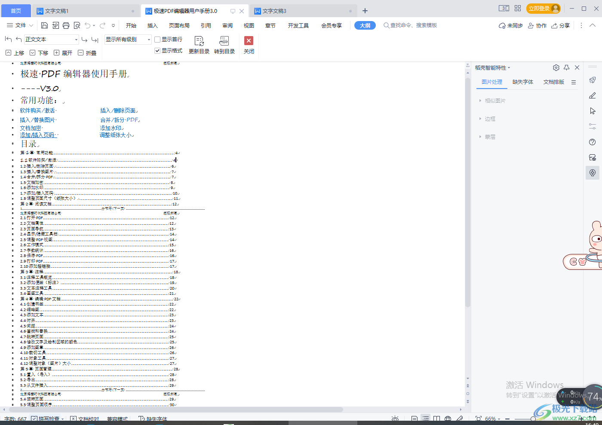This screenshot has height=425, width=602.
Task: Toggle 文档校对 in the status bar
Action: (84, 419)
